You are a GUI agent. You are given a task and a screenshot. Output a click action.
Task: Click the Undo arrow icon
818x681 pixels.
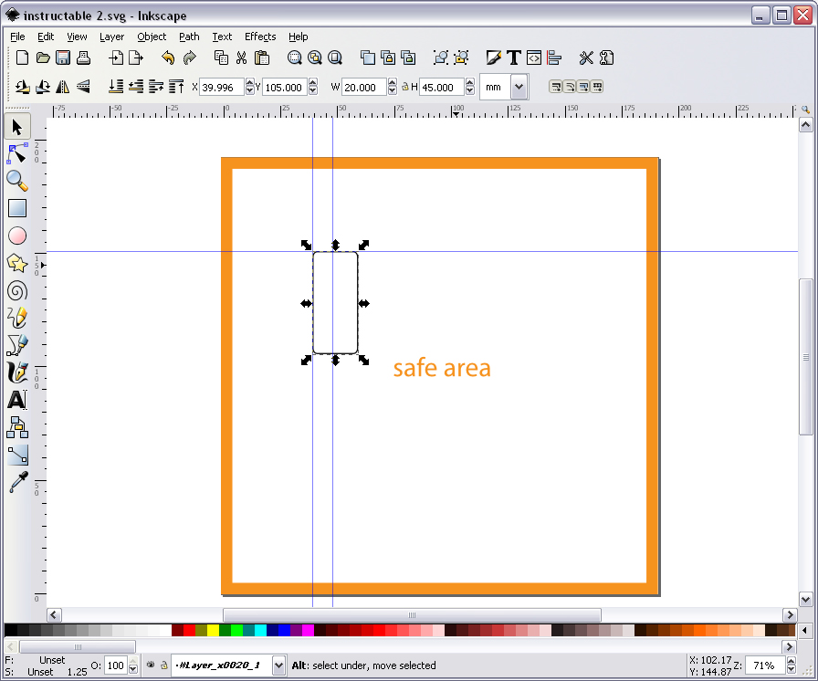click(167, 58)
